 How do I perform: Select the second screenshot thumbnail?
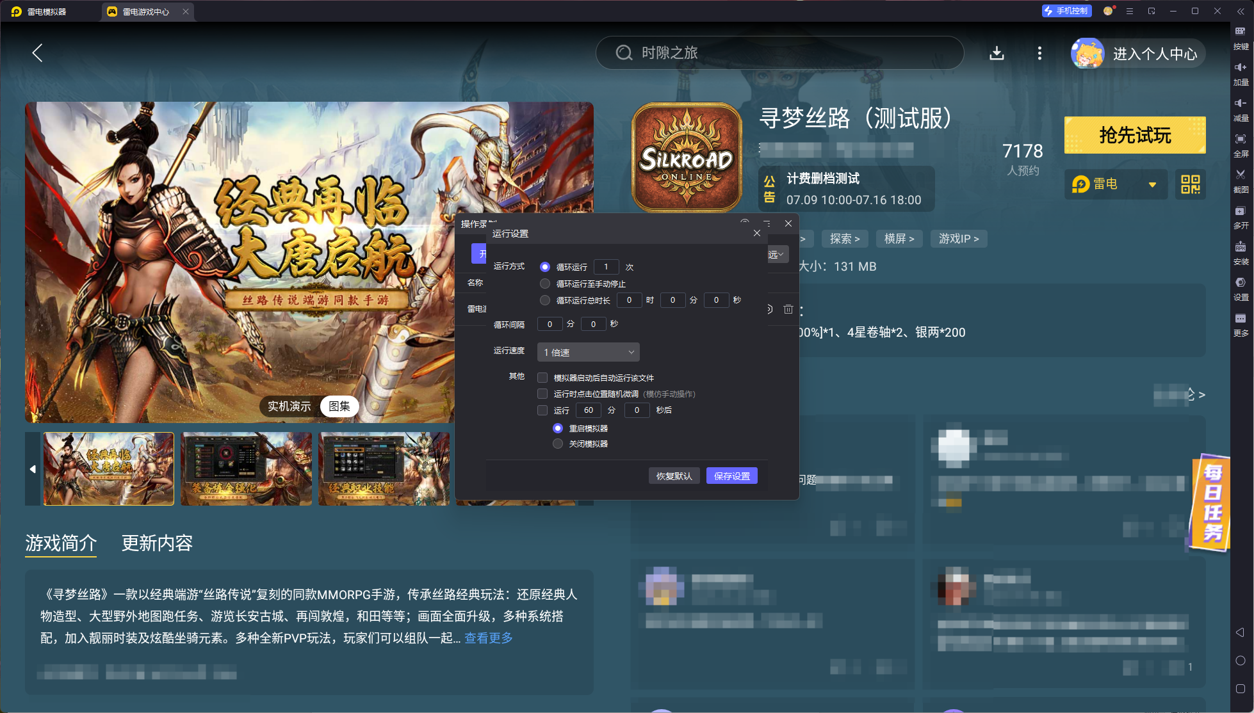click(246, 469)
